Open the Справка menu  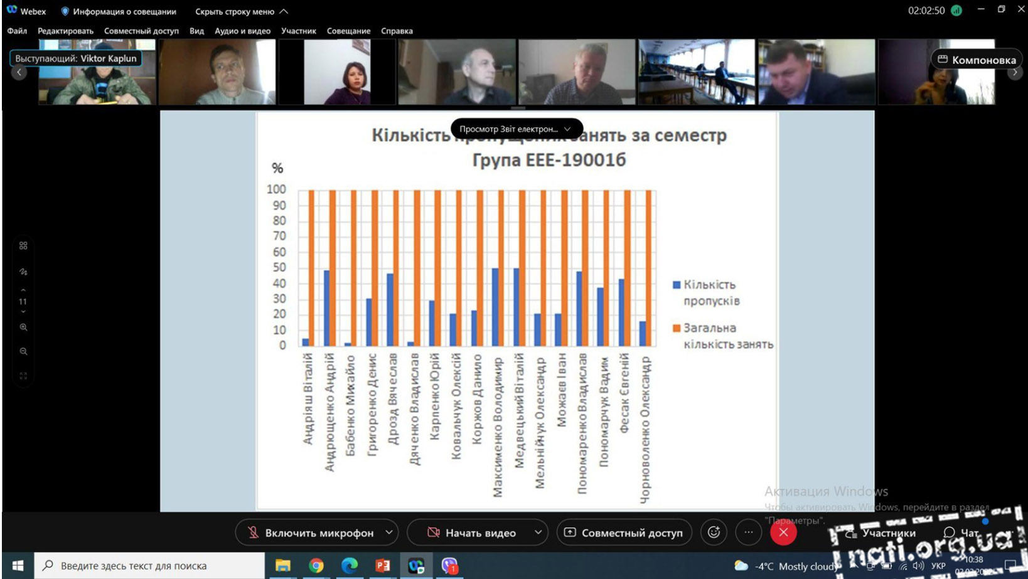pyautogui.click(x=397, y=31)
